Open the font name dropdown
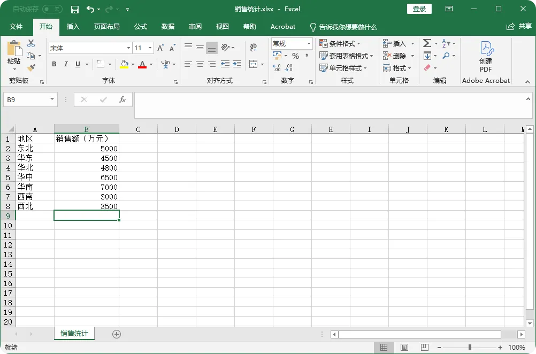Viewport: 536px width, 354px height. click(128, 48)
